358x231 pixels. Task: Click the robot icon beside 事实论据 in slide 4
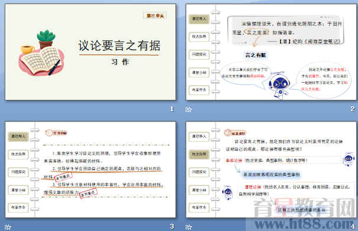click(x=349, y=159)
